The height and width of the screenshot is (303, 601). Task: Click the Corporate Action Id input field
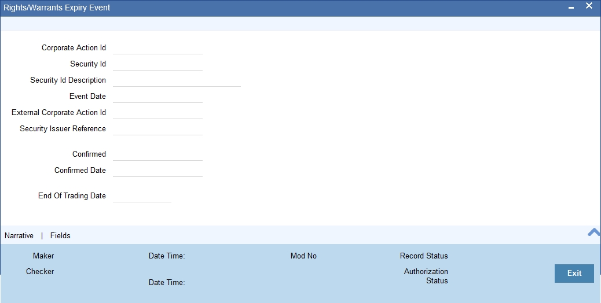157,48
